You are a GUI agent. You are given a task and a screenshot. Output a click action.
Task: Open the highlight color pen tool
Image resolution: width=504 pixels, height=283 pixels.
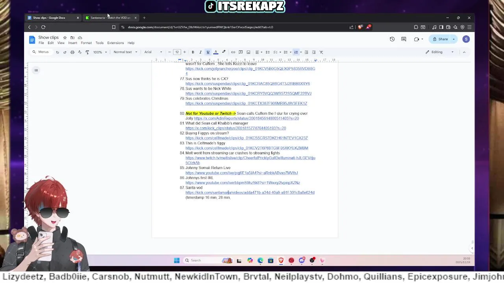point(224,52)
